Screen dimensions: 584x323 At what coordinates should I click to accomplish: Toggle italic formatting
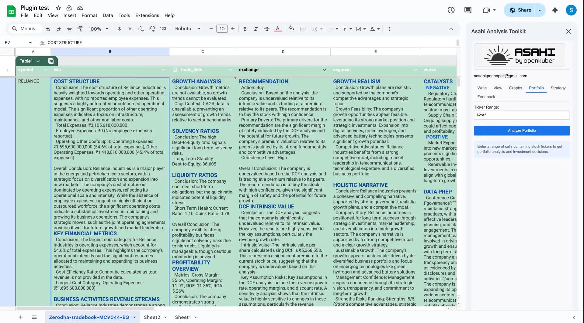(256, 29)
